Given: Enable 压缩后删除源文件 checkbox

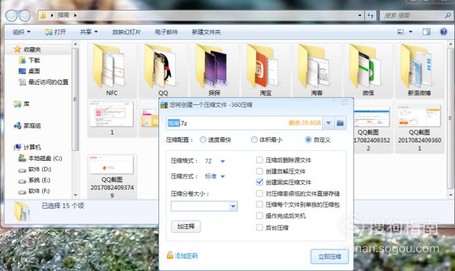Looking at the screenshot, I should (x=260, y=160).
